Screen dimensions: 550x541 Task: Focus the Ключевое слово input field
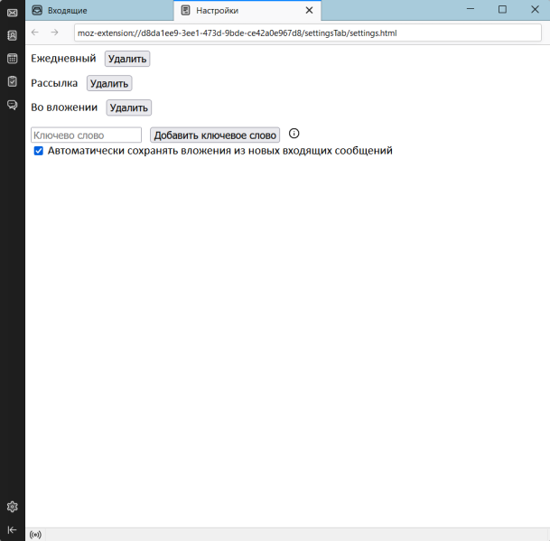[x=86, y=135]
